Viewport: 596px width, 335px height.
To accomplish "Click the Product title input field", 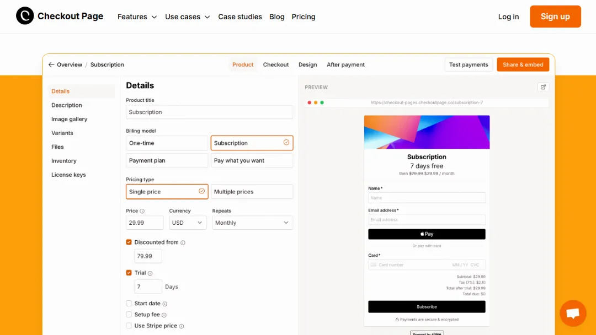I will [210, 112].
